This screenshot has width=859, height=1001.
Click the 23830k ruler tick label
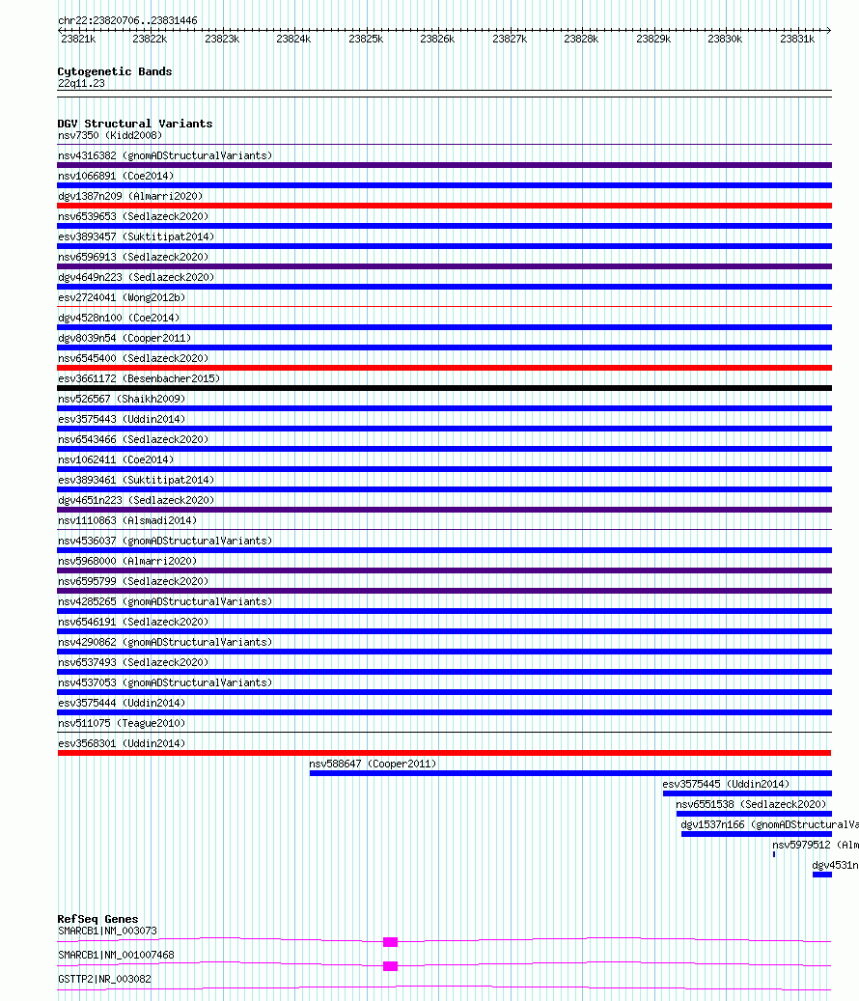pyautogui.click(x=725, y=39)
